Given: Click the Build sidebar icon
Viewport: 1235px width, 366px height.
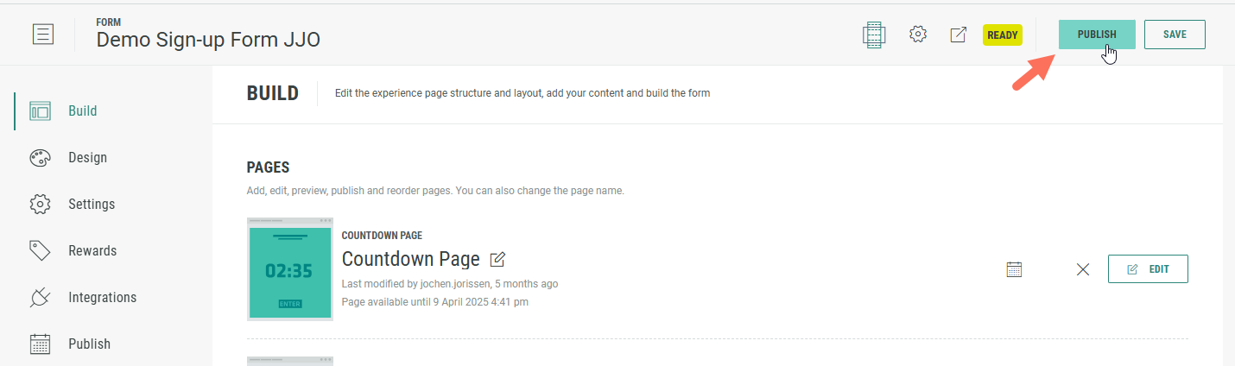Looking at the screenshot, I should coord(40,110).
